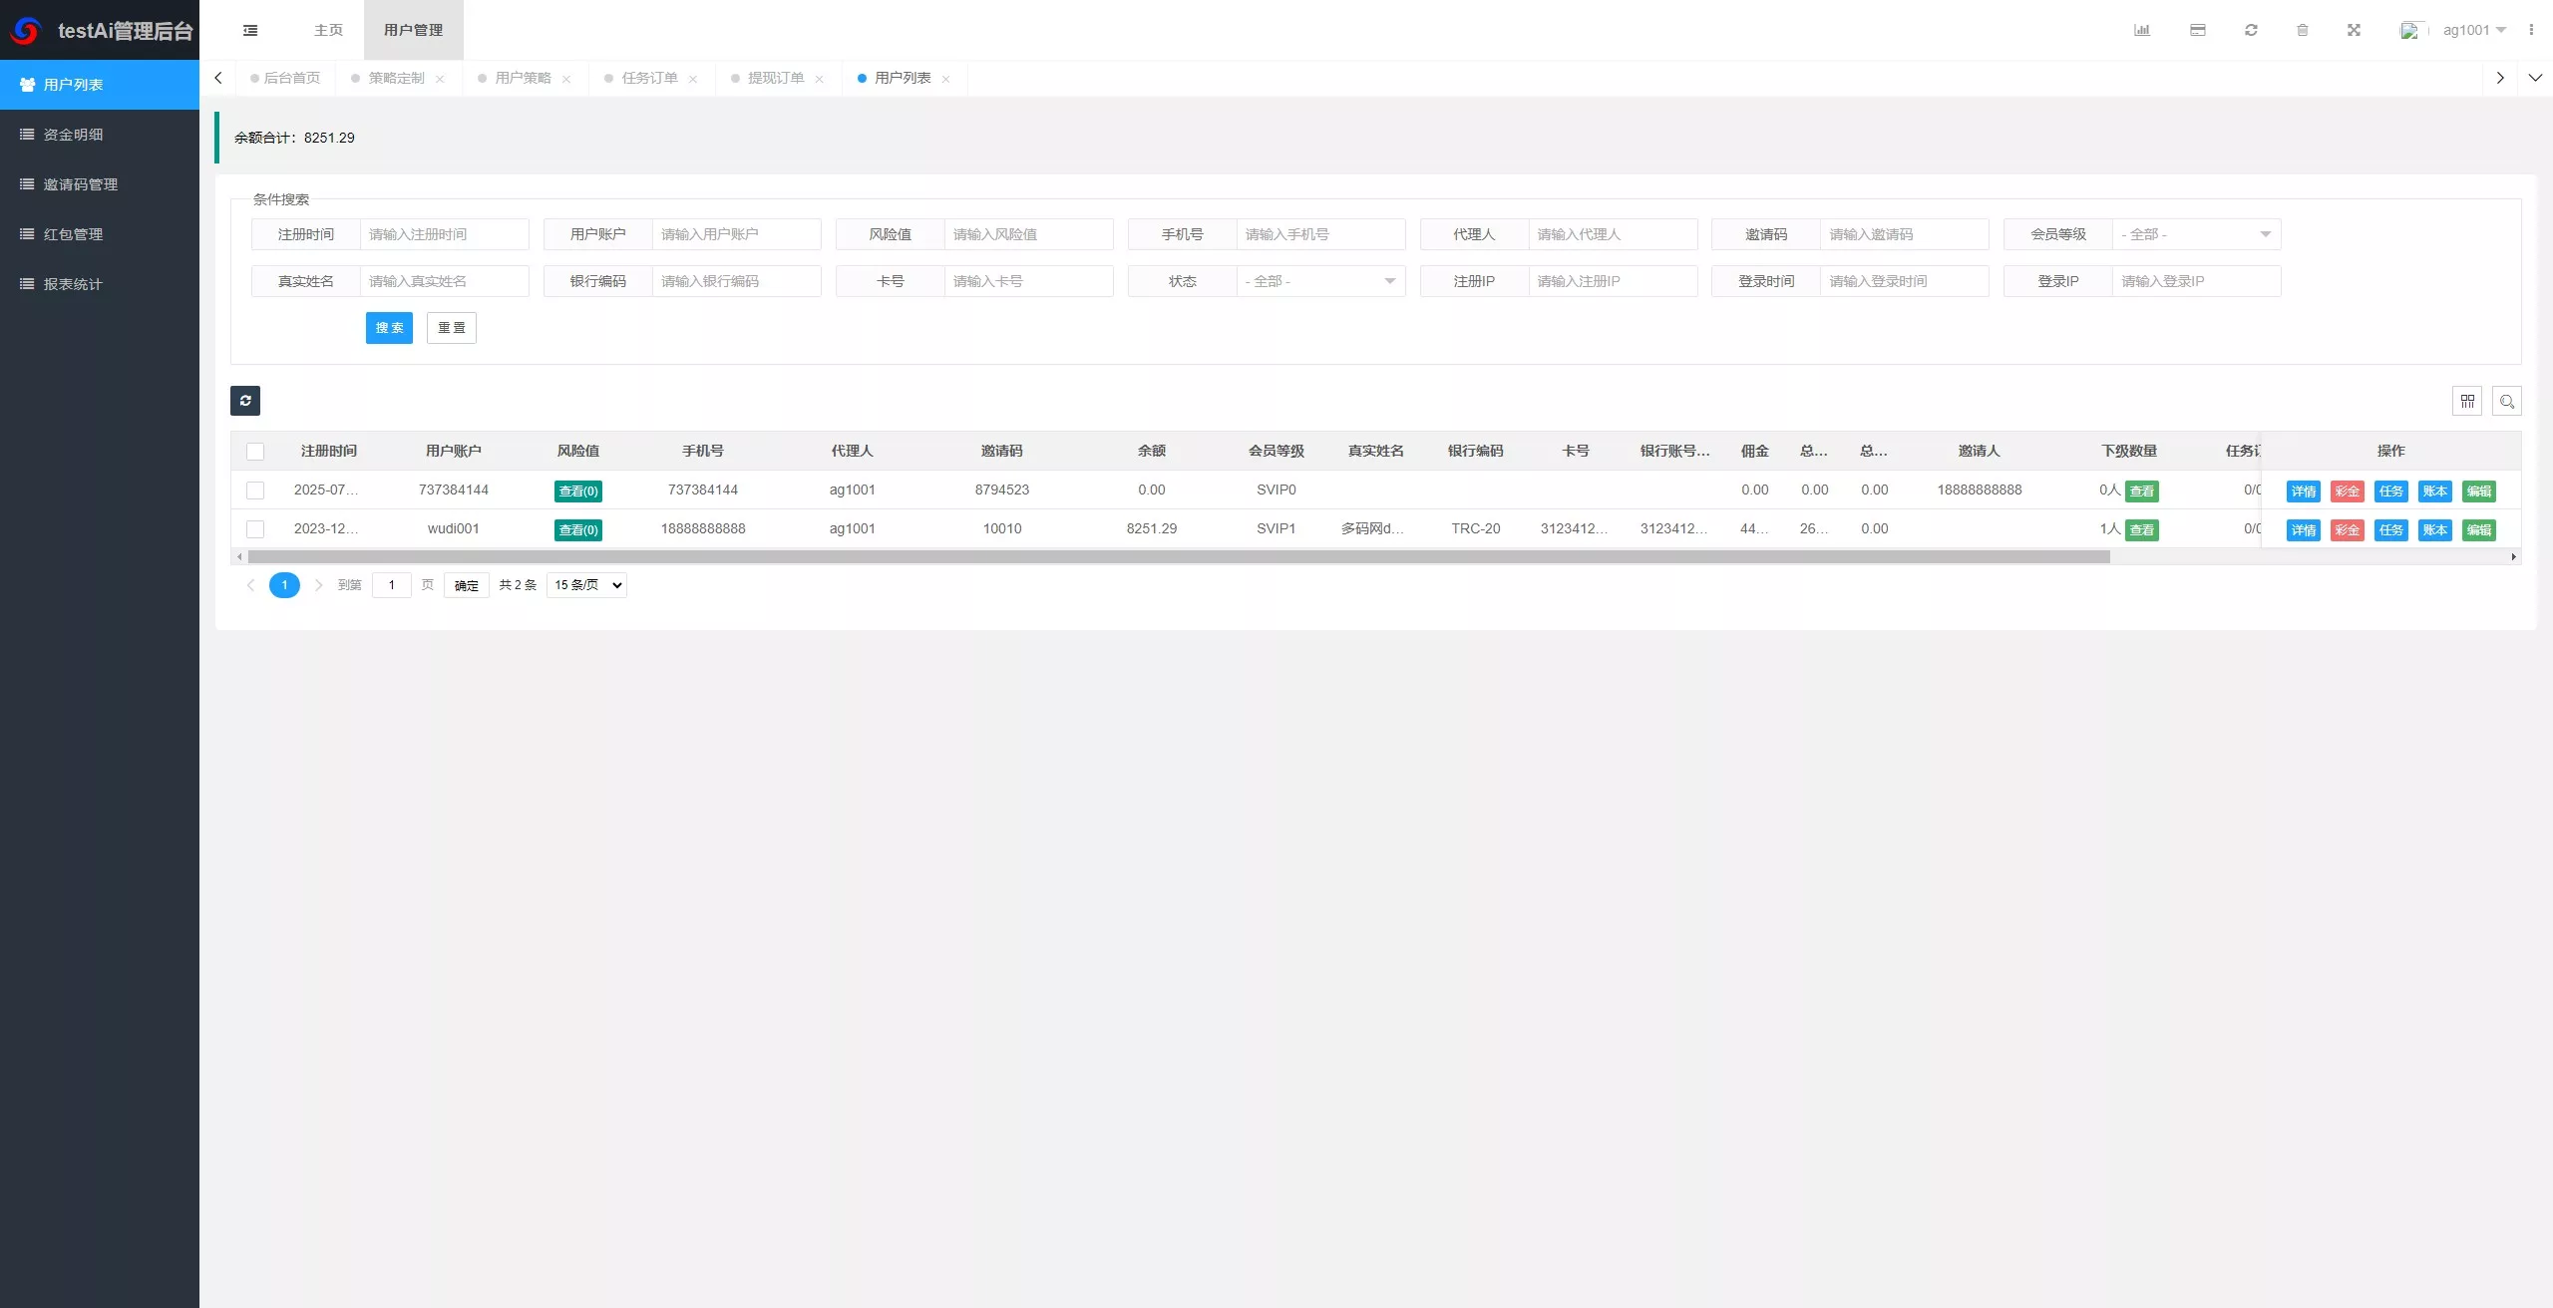Click 查看(0) risk for wudi001
This screenshot has width=2553, height=1308.
point(578,530)
